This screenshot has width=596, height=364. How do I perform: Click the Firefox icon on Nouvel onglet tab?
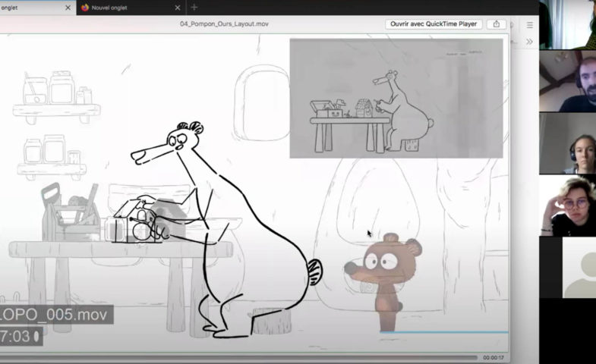click(x=85, y=8)
